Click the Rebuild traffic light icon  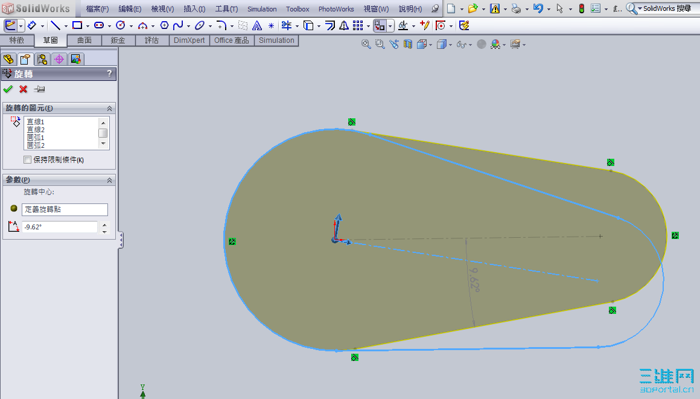[581, 8]
